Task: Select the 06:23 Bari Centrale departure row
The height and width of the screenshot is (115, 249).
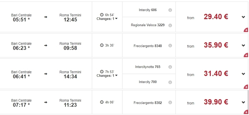Action: coord(124,45)
